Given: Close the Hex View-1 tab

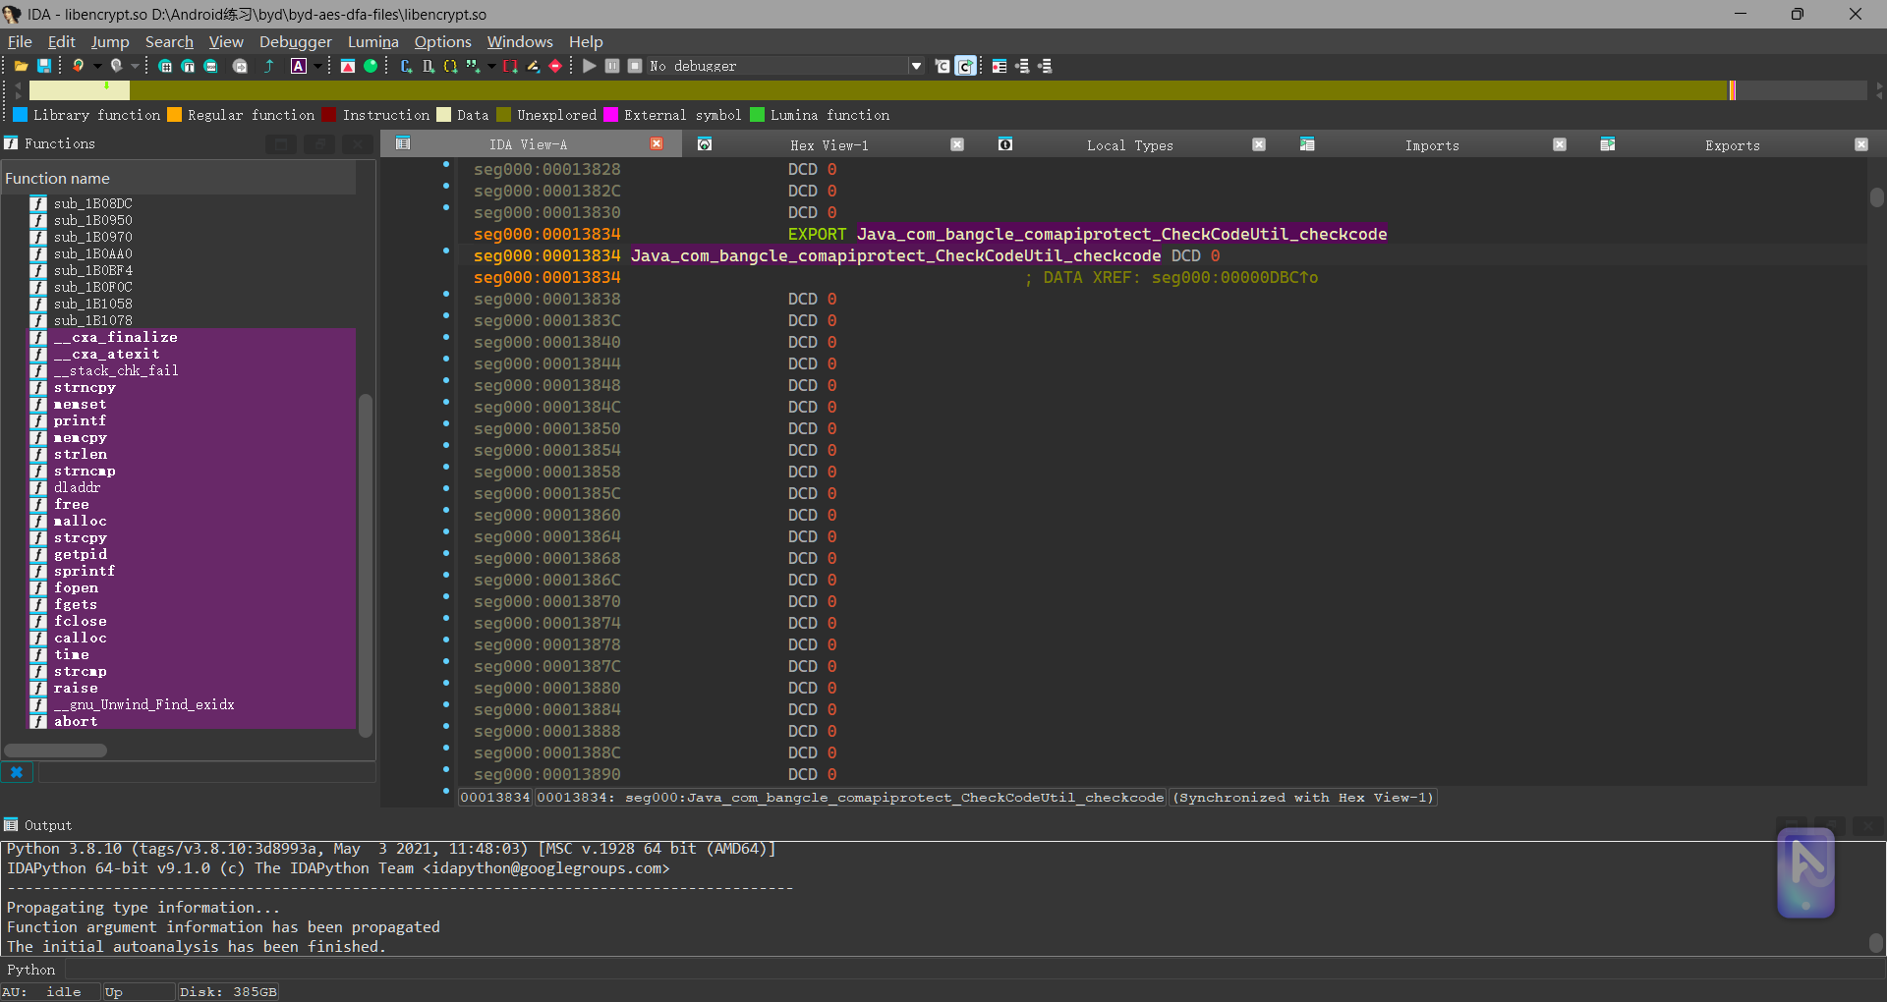Looking at the screenshot, I should click(957, 144).
